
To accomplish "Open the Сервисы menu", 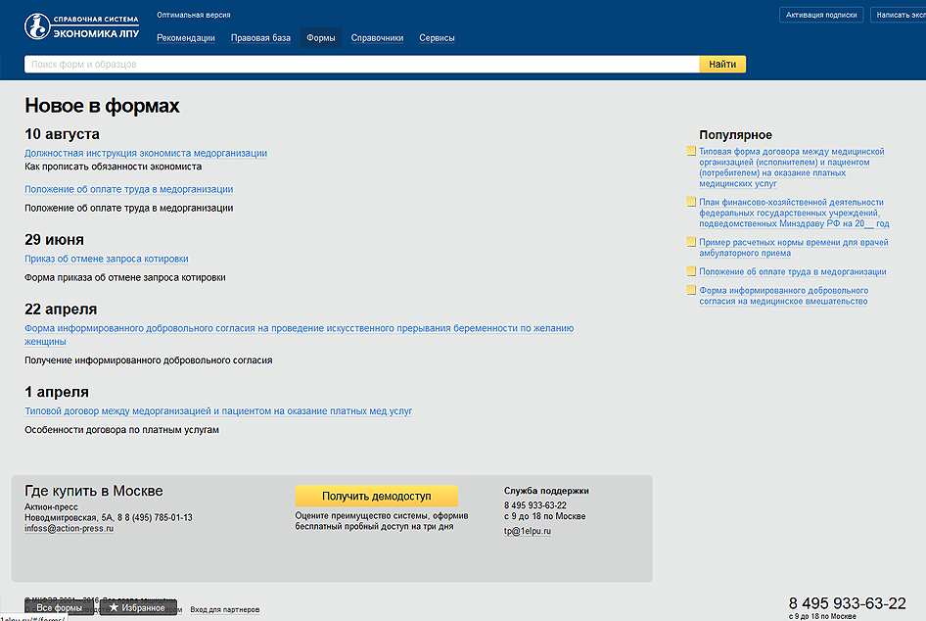I will pyautogui.click(x=437, y=38).
